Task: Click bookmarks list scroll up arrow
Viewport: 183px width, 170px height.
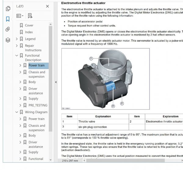Action: tap(51, 25)
